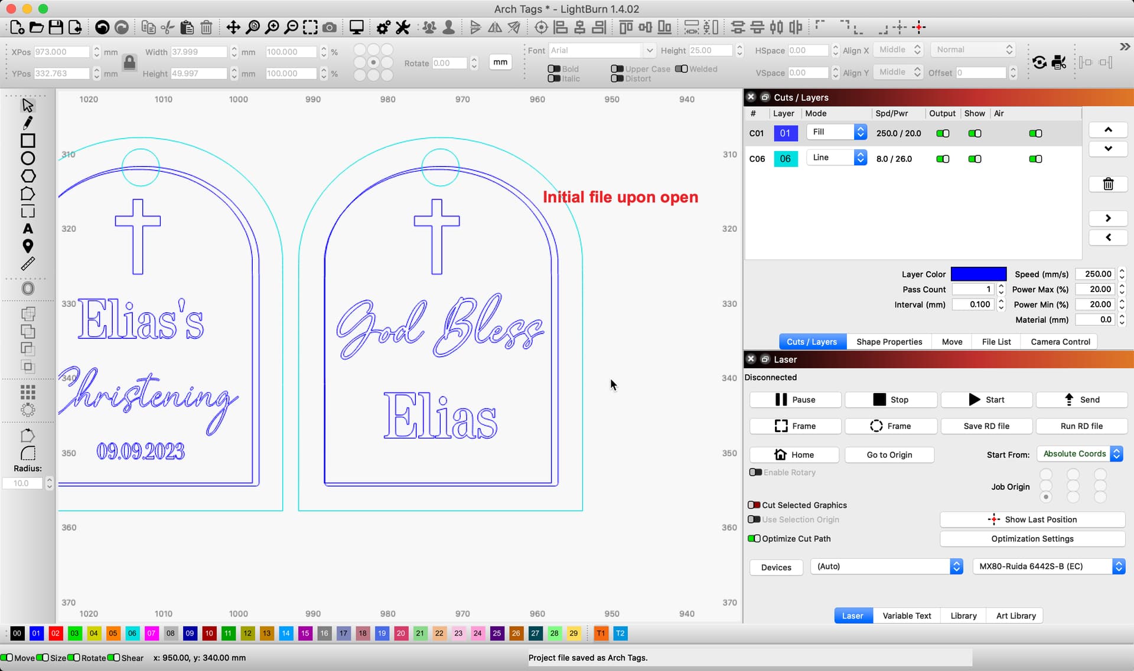This screenshot has width=1134, height=671.
Task: Switch to the File List tab
Action: pyautogui.click(x=996, y=342)
